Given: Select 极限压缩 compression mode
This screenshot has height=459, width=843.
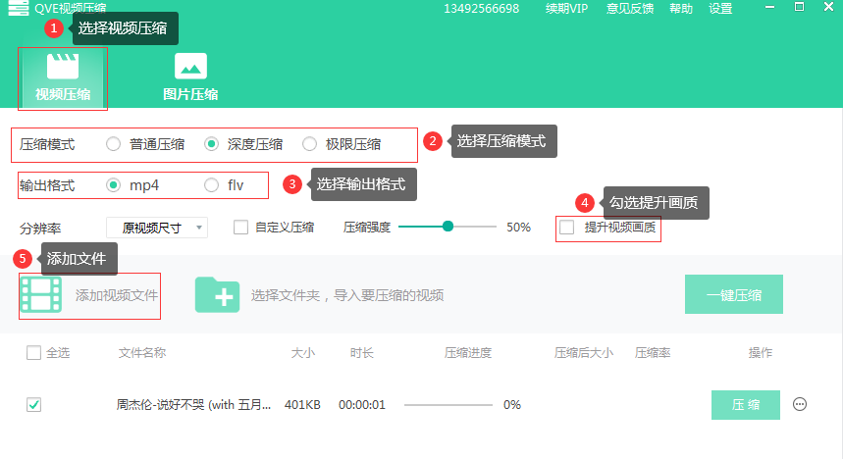Looking at the screenshot, I should click(x=309, y=144).
